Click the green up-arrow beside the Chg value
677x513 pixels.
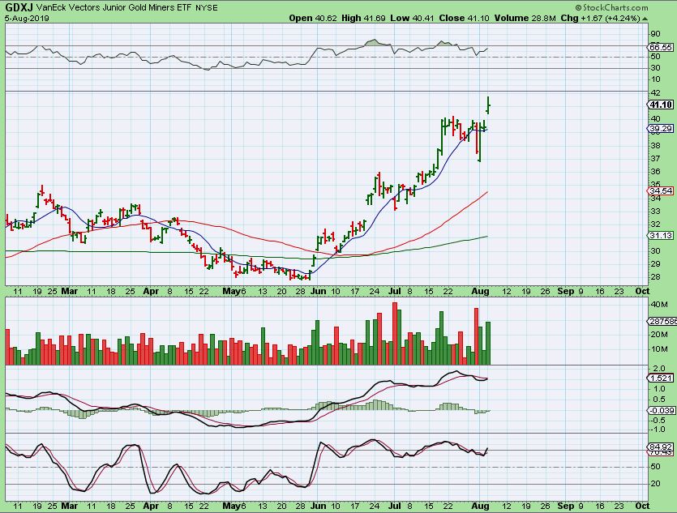coord(645,19)
